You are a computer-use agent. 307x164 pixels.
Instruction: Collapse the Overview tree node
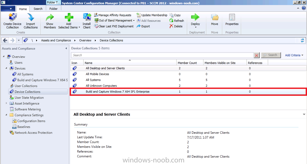coord(4,57)
